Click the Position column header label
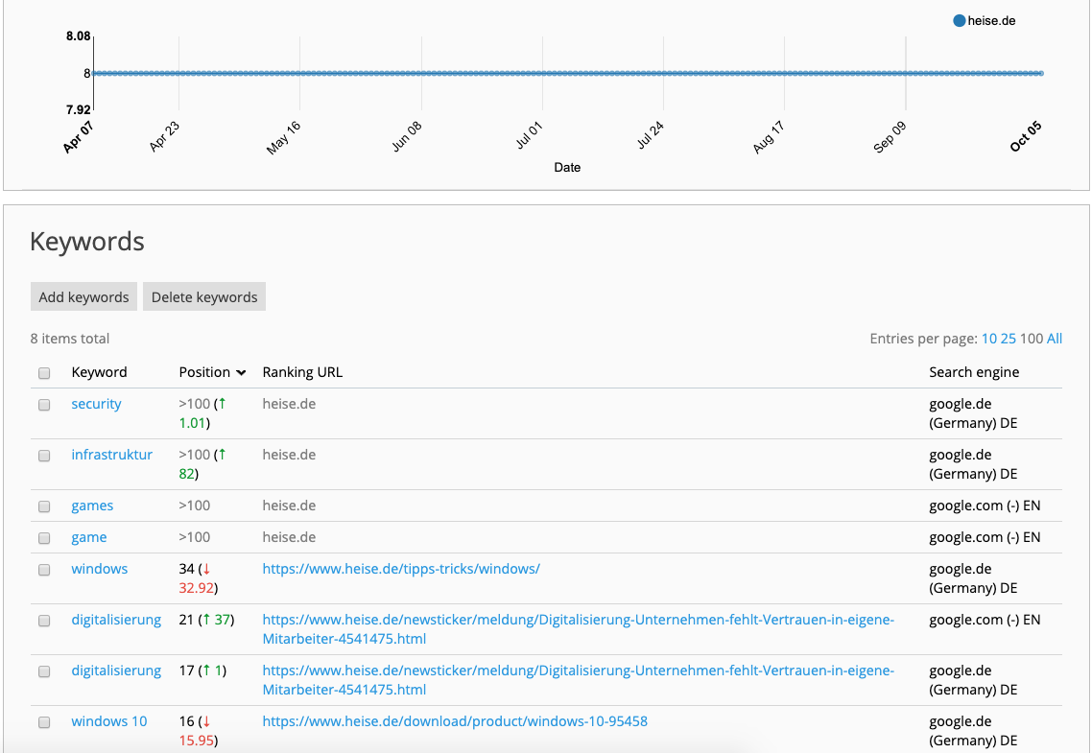Viewport: 1092px width, 753px height. click(x=204, y=372)
